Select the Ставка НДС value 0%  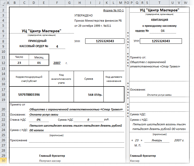pos(39,120)
